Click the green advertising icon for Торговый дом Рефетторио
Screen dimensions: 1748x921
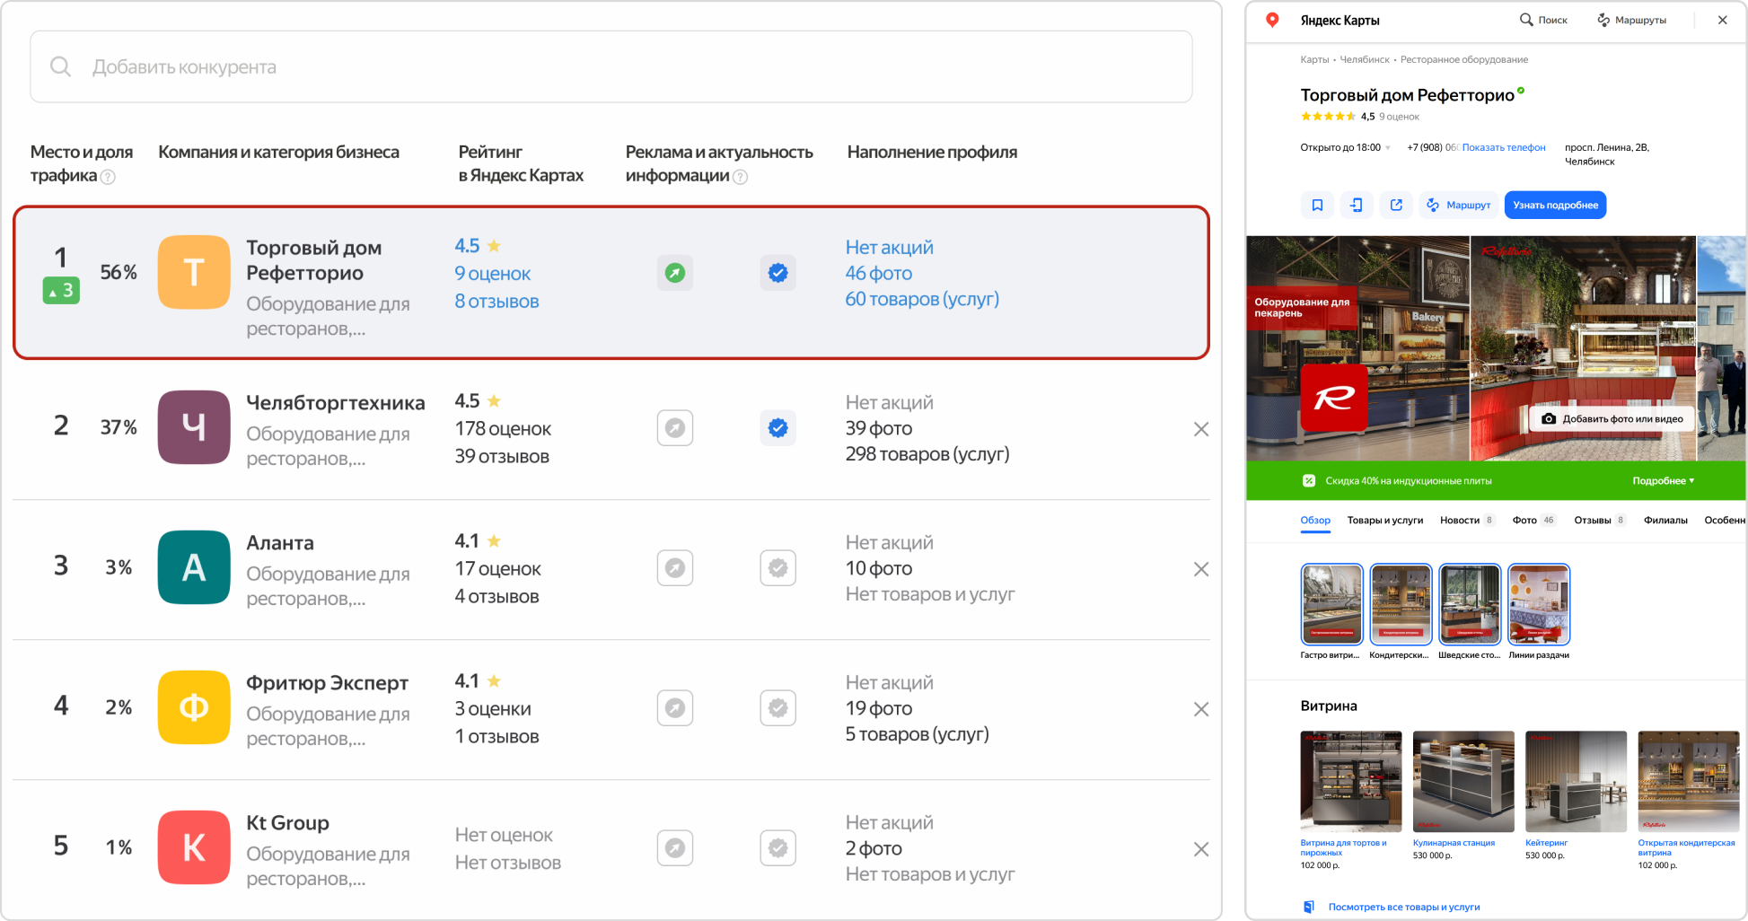(x=675, y=273)
